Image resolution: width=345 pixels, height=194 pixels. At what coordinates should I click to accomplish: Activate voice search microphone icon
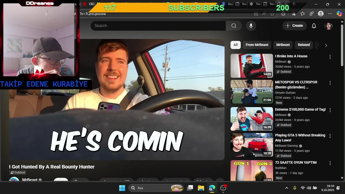point(251,26)
